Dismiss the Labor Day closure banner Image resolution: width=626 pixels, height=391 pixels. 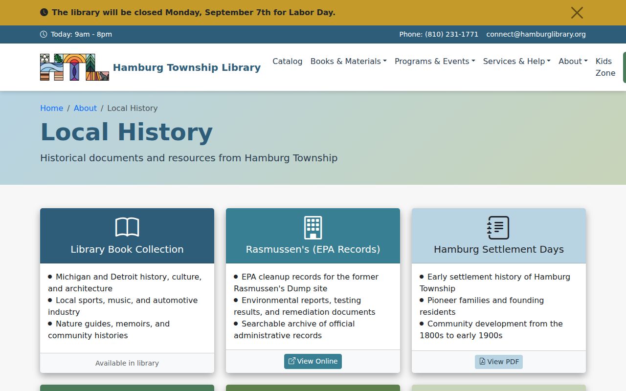[x=577, y=13]
